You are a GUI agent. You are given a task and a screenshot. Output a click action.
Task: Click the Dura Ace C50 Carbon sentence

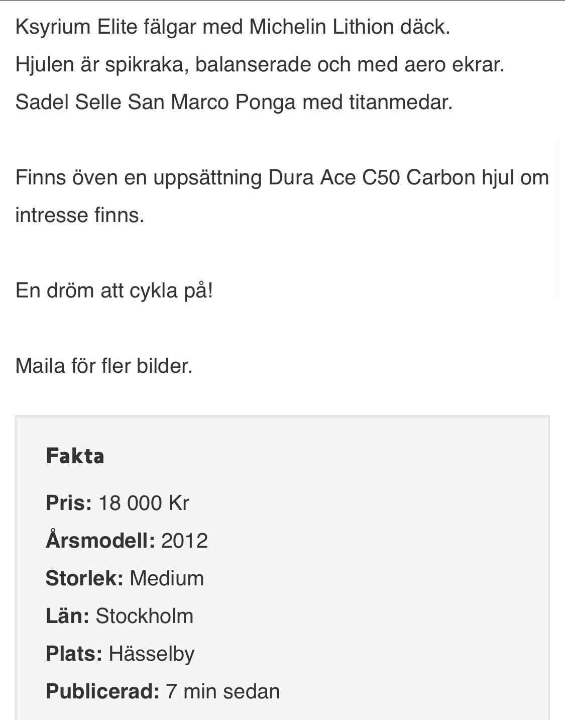point(282,177)
